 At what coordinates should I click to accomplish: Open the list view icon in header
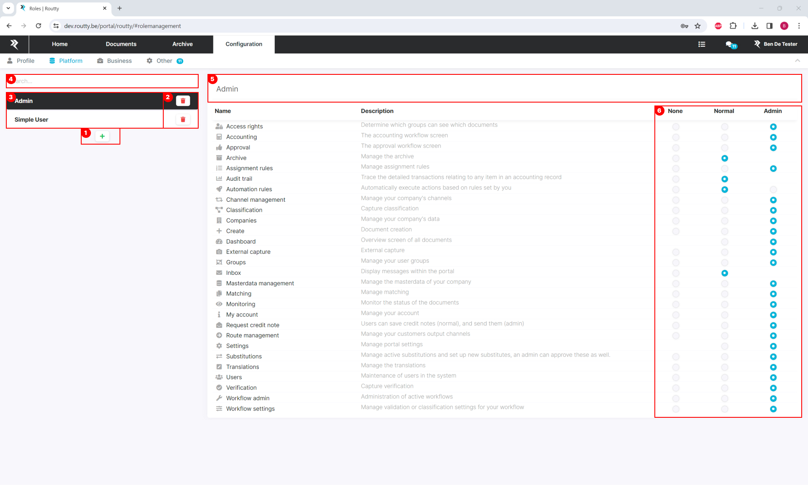point(702,44)
